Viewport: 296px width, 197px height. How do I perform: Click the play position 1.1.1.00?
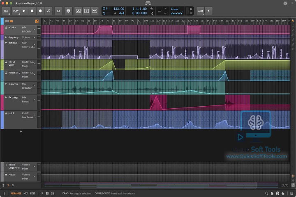point(139,9)
